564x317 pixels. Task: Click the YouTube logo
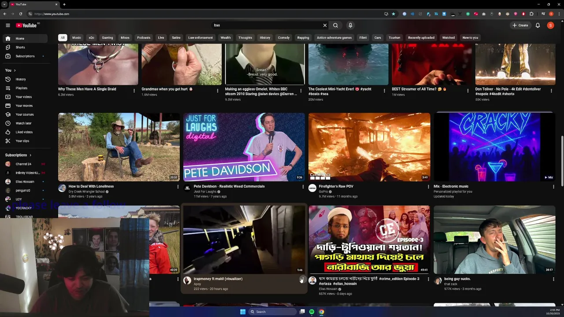point(27,25)
